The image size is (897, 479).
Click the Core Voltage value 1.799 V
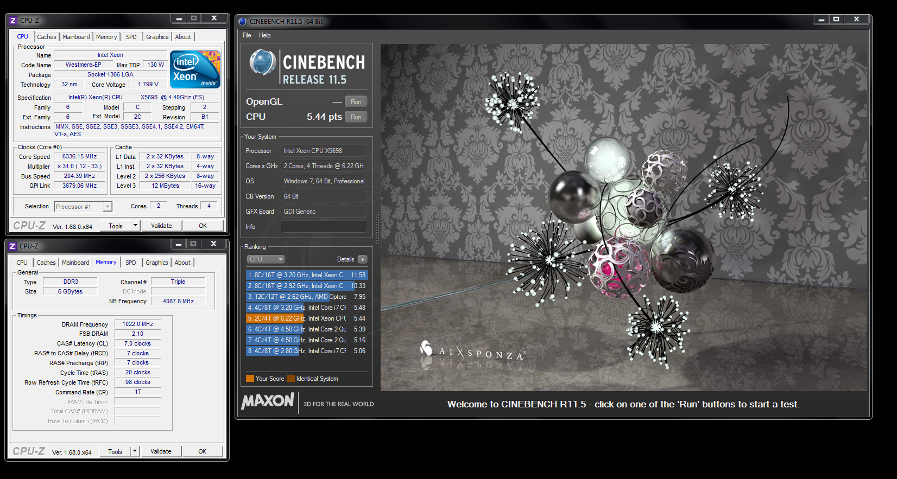[148, 84]
